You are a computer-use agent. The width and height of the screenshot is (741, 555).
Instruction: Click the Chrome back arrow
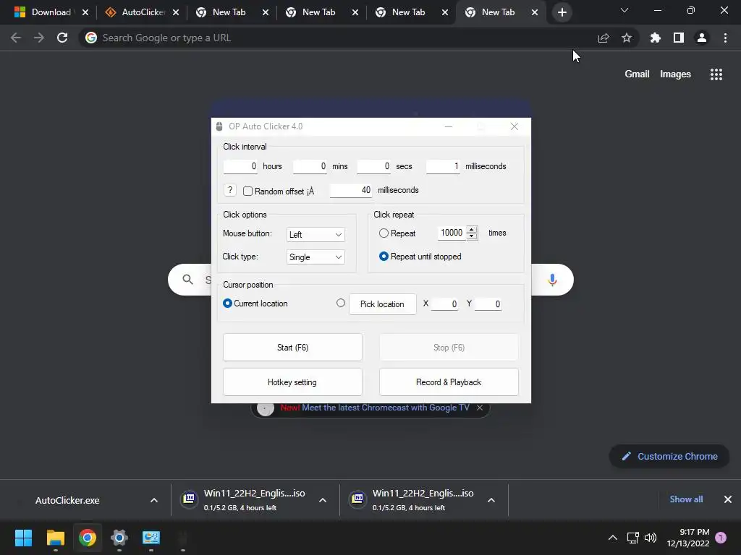tap(16, 38)
